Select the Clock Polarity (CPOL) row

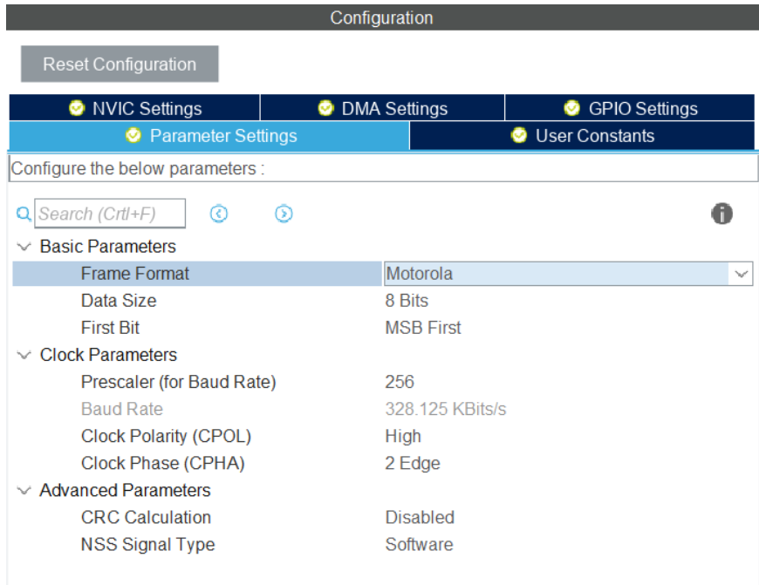[382, 437]
